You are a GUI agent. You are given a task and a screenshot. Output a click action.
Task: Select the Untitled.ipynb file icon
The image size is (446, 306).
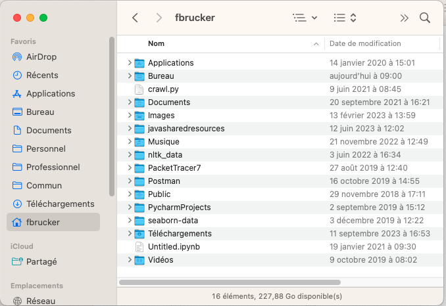(139, 247)
